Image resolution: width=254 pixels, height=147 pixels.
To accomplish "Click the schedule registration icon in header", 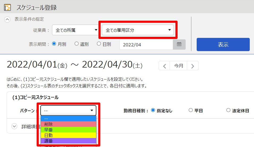I will click(7, 7).
